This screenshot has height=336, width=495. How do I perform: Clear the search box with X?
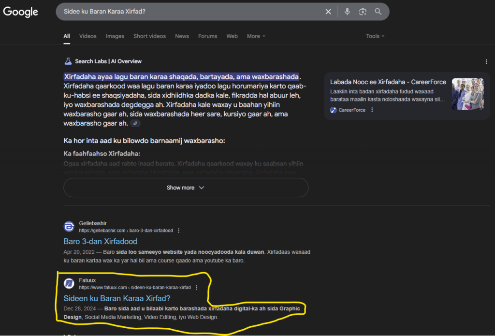[328, 12]
